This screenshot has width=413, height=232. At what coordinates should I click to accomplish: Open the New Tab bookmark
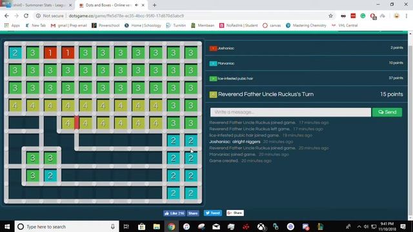point(35,25)
